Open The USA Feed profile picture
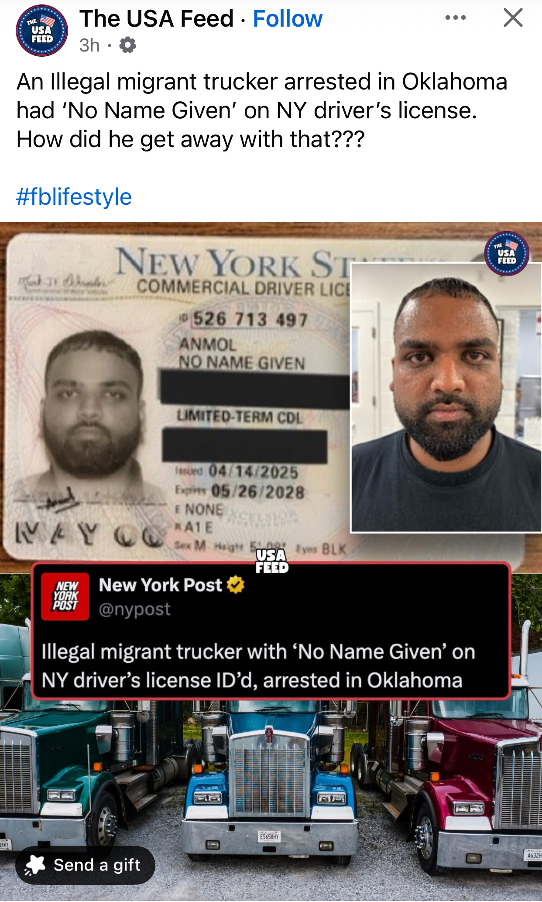Image resolution: width=542 pixels, height=902 pixels. point(42,31)
